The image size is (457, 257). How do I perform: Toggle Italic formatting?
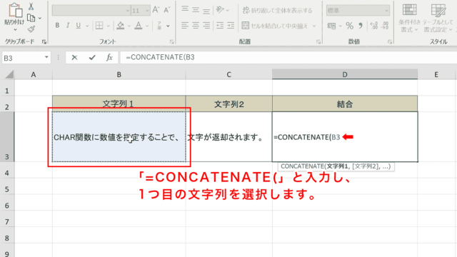pos(68,26)
